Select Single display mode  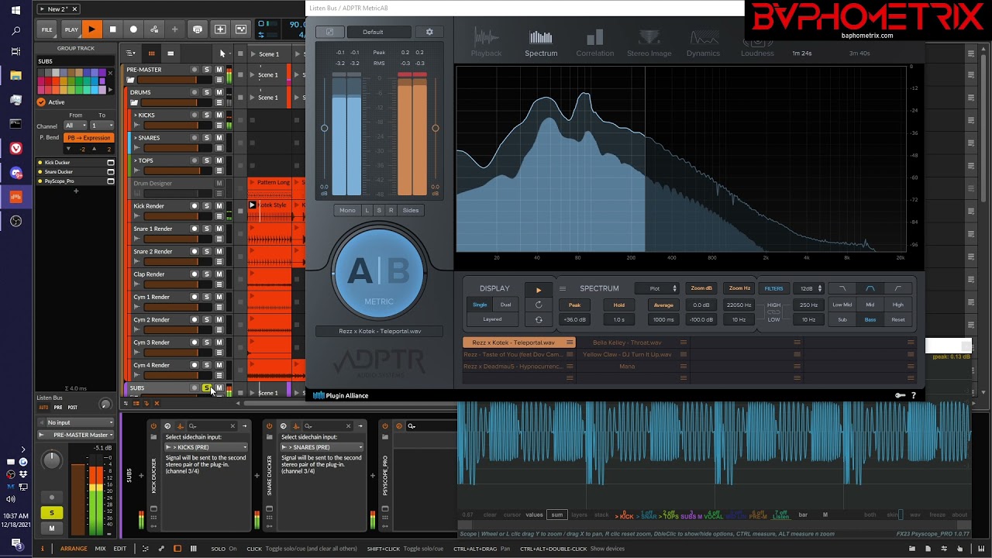[x=480, y=305]
